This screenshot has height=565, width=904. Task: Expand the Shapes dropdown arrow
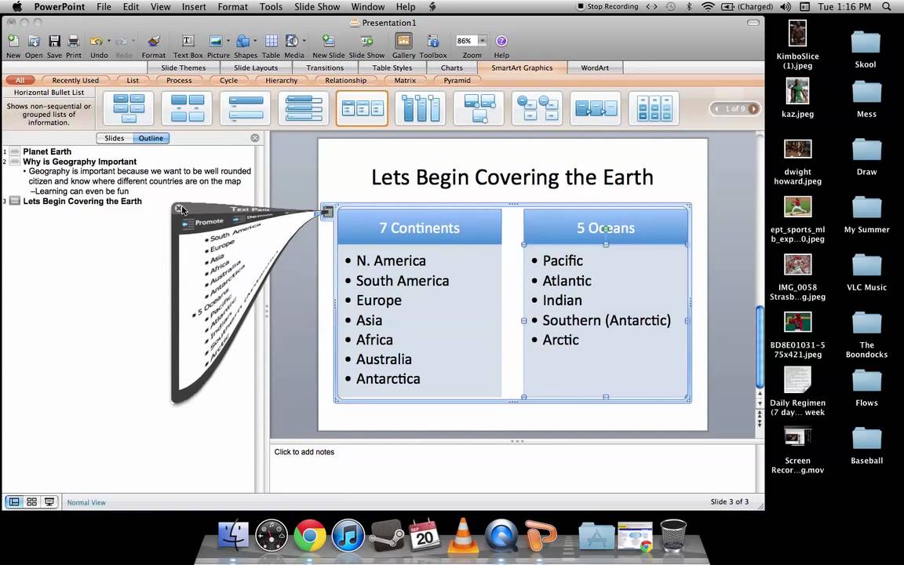255,42
